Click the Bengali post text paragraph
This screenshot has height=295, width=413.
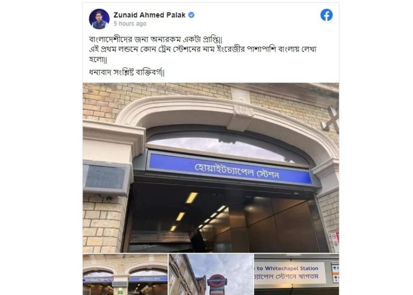tap(203, 56)
